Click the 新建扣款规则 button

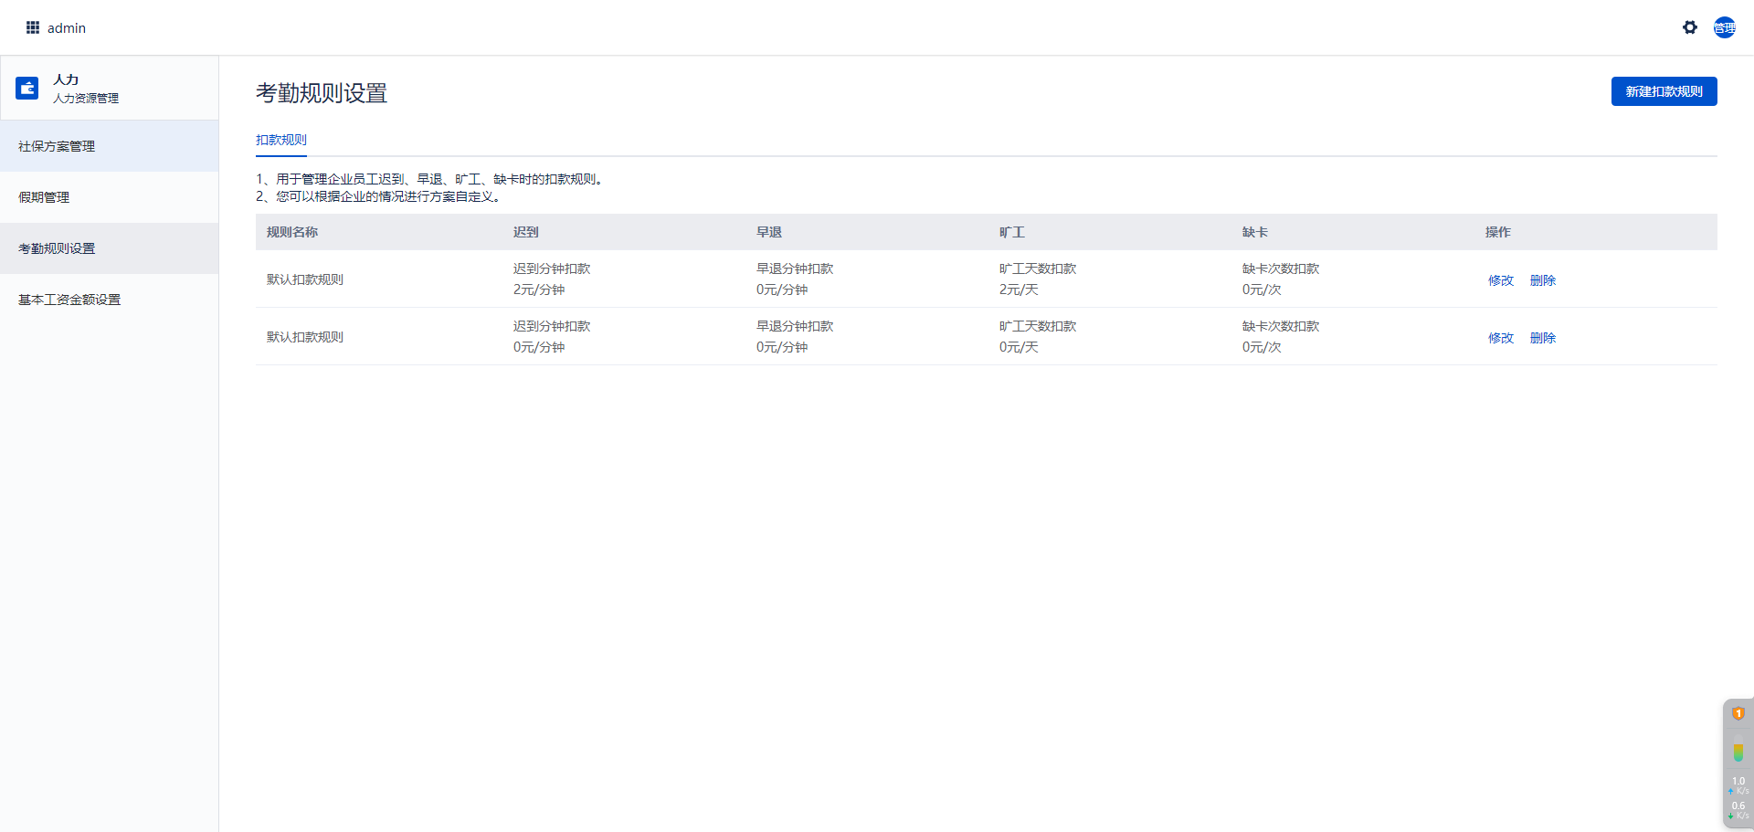[1664, 91]
